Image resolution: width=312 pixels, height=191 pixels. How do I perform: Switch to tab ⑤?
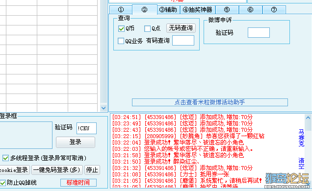pos(227,10)
